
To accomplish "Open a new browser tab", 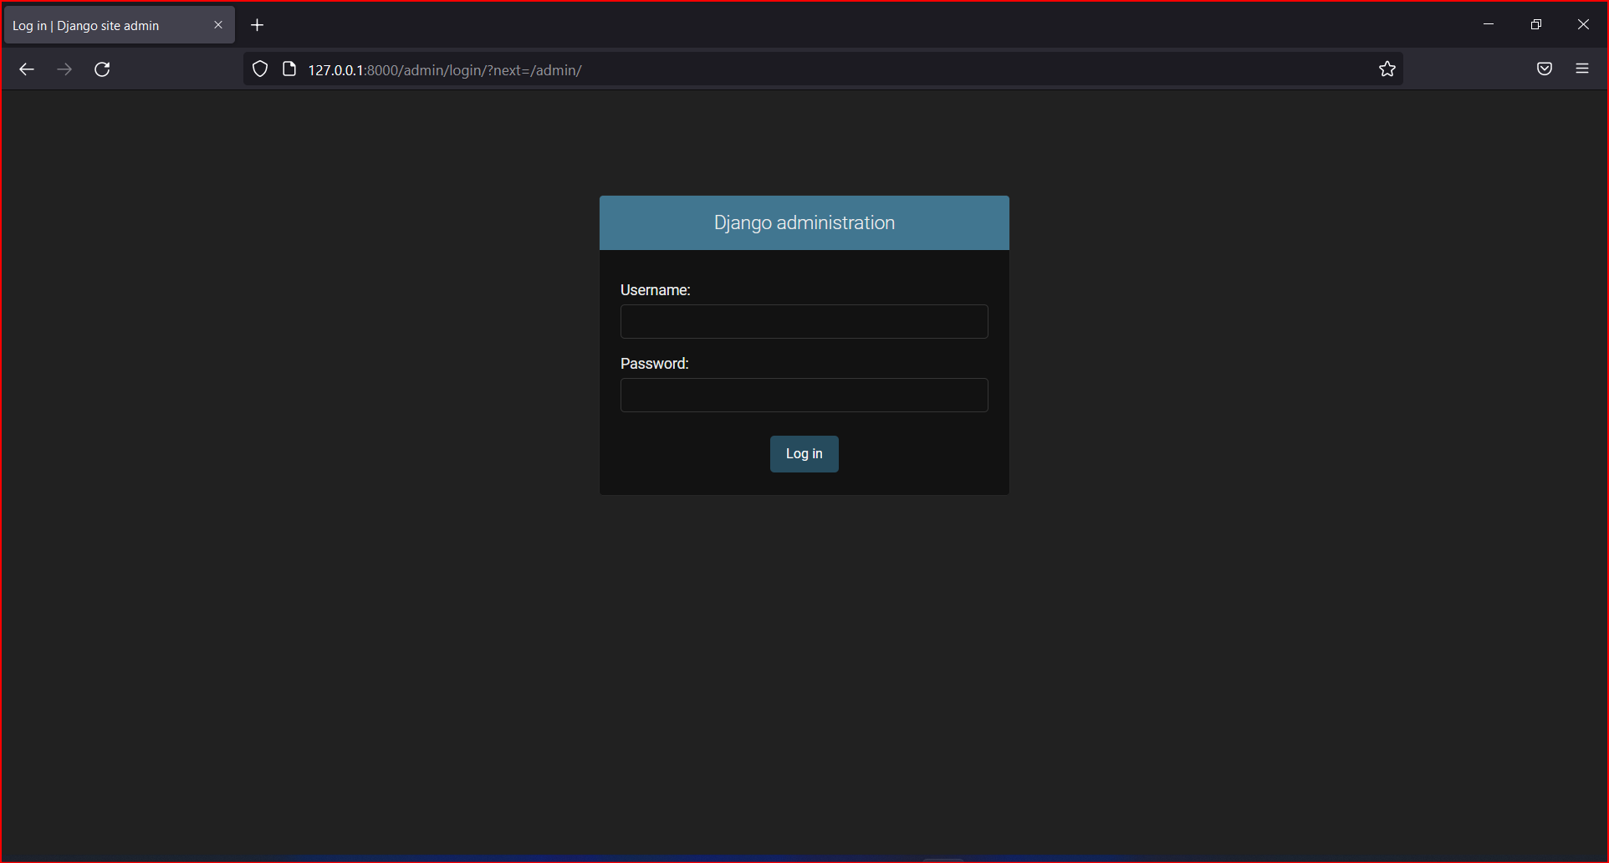I will 258,25.
